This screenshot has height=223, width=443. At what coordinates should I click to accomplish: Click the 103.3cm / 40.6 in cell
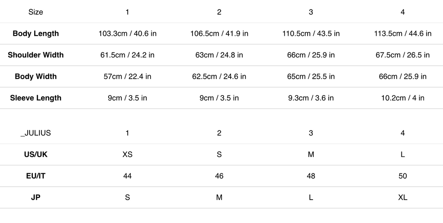coord(128,34)
